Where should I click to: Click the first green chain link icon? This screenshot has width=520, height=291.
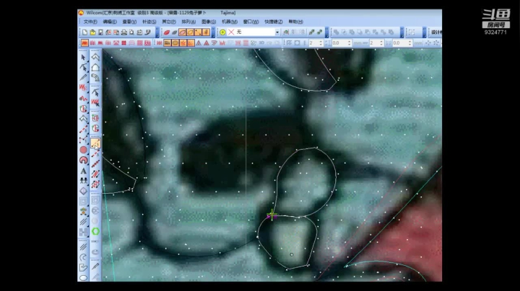pos(311,32)
